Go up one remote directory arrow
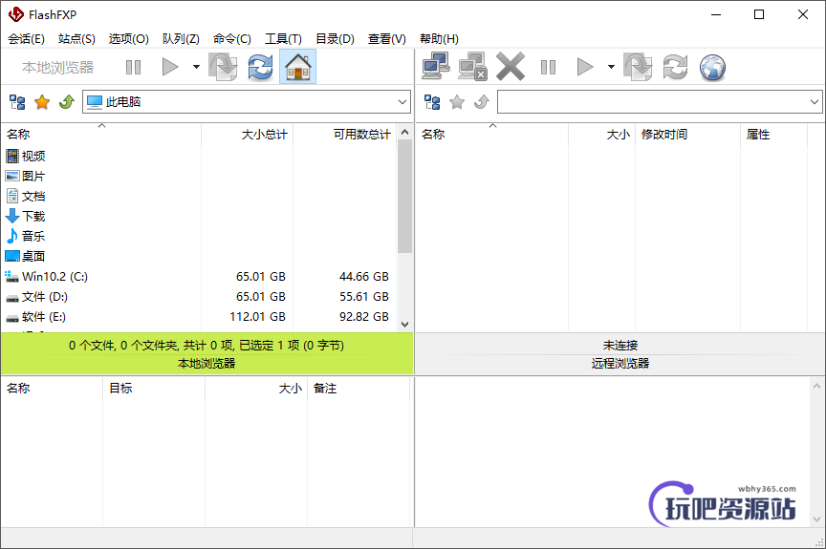Image resolution: width=826 pixels, height=549 pixels. coord(482,102)
